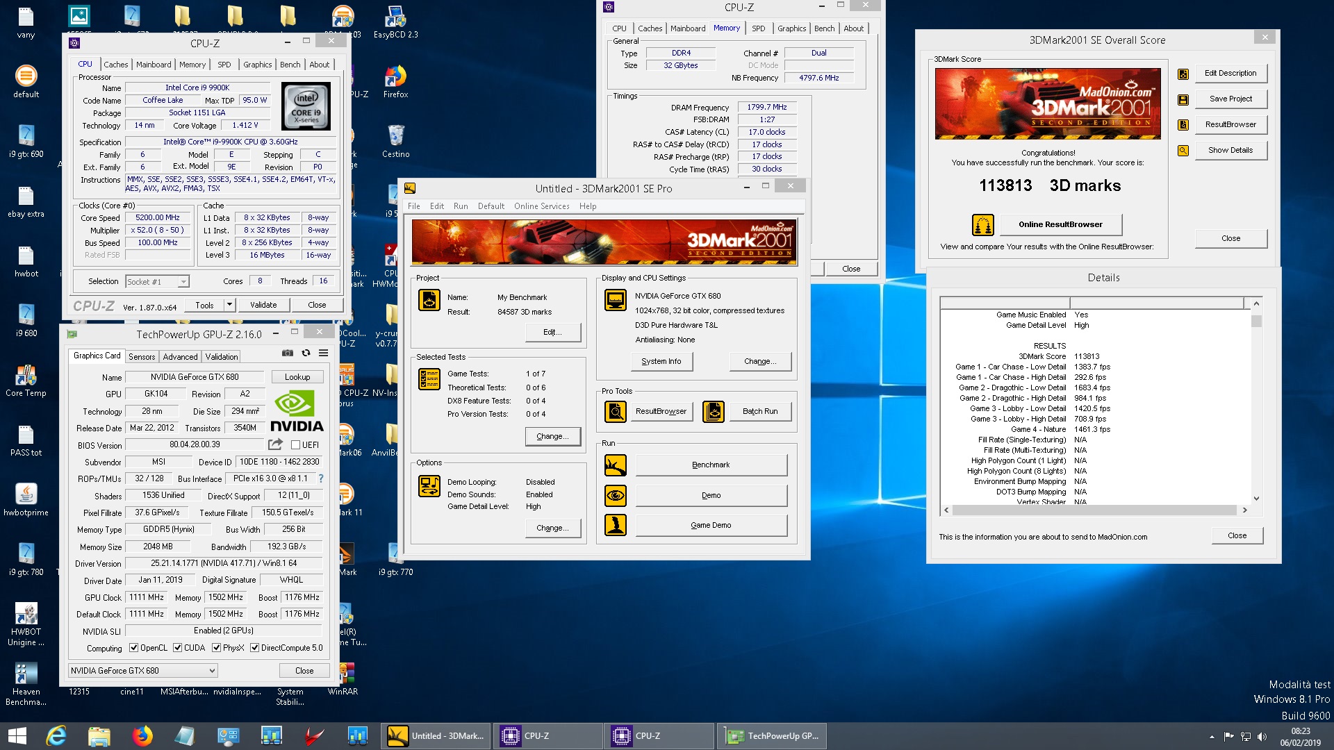Switch to the TechPowerUp GPU-Z taskbar item
The height and width of the screenshot is (750, 1334).
click(x=771, y=735)
